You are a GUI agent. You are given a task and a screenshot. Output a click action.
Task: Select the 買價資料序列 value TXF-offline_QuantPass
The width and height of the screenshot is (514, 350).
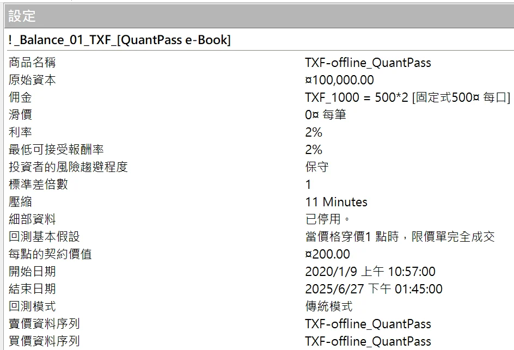tap(368, 341)
